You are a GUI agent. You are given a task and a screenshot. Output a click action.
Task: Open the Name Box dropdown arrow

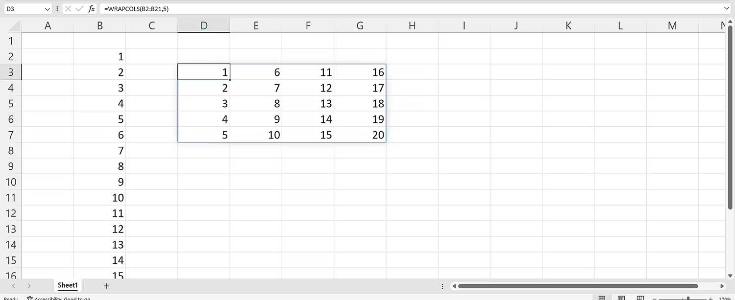[x=47, y=9]
